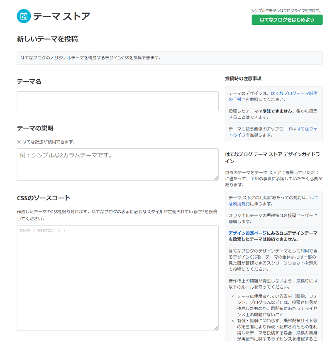Click the 削除できません bold warning text
The width and height of the screenshot is (332, 341).
point(277,111)
